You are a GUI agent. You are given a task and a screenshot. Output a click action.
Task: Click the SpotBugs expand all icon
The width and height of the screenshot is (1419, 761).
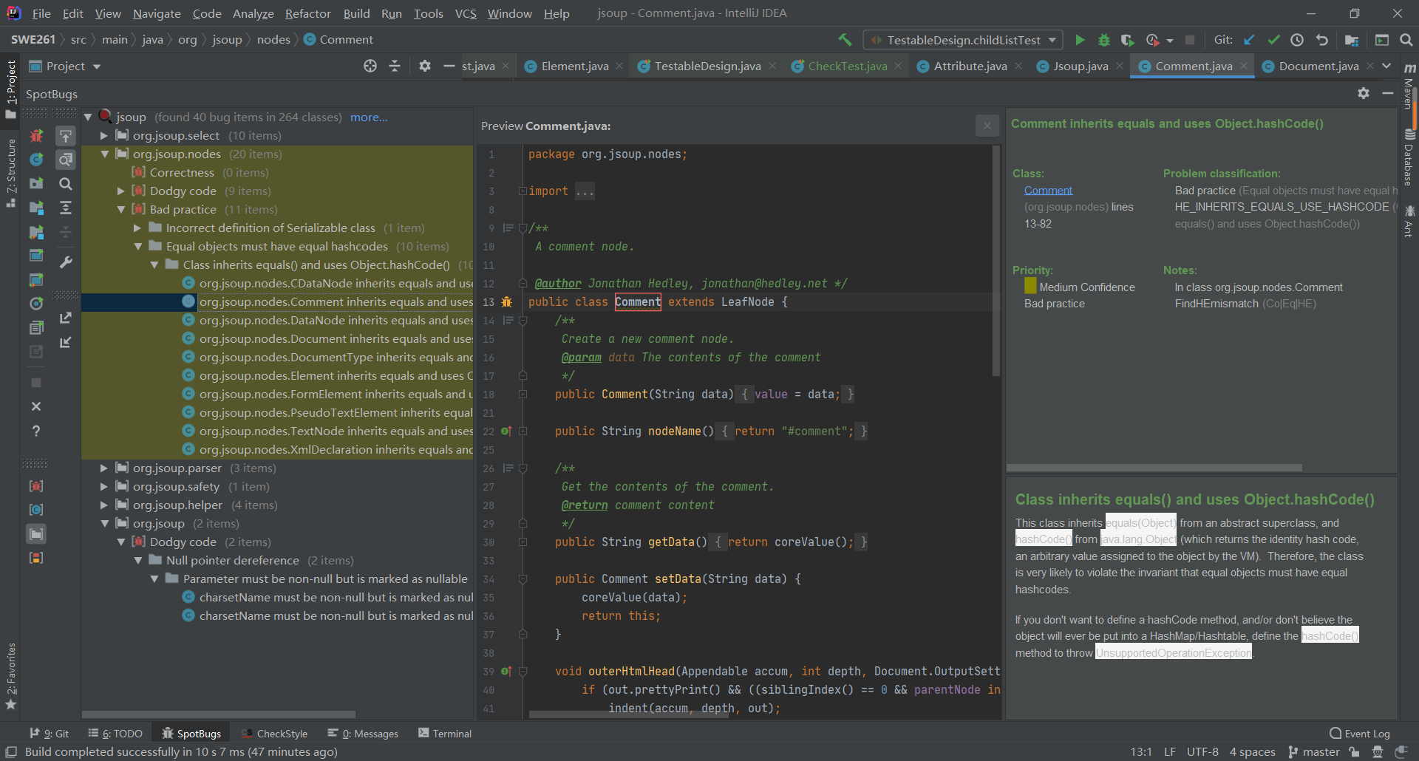coord(66,208)
